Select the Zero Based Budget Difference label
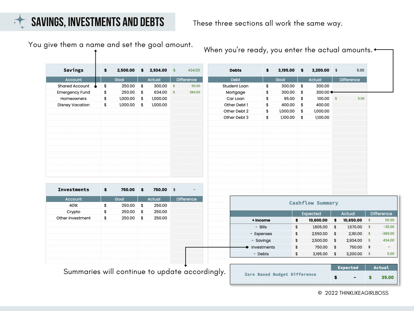Image resolution: width=414 pixels, height=311 pixels. coord(280,274)
